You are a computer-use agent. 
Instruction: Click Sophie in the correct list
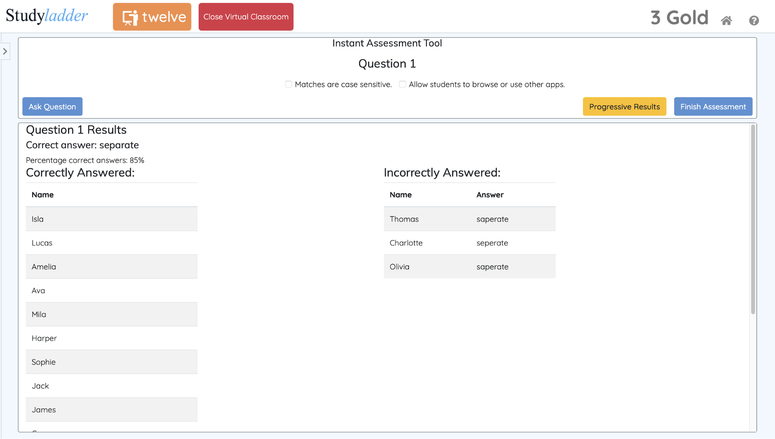click(x=43, y=362)
